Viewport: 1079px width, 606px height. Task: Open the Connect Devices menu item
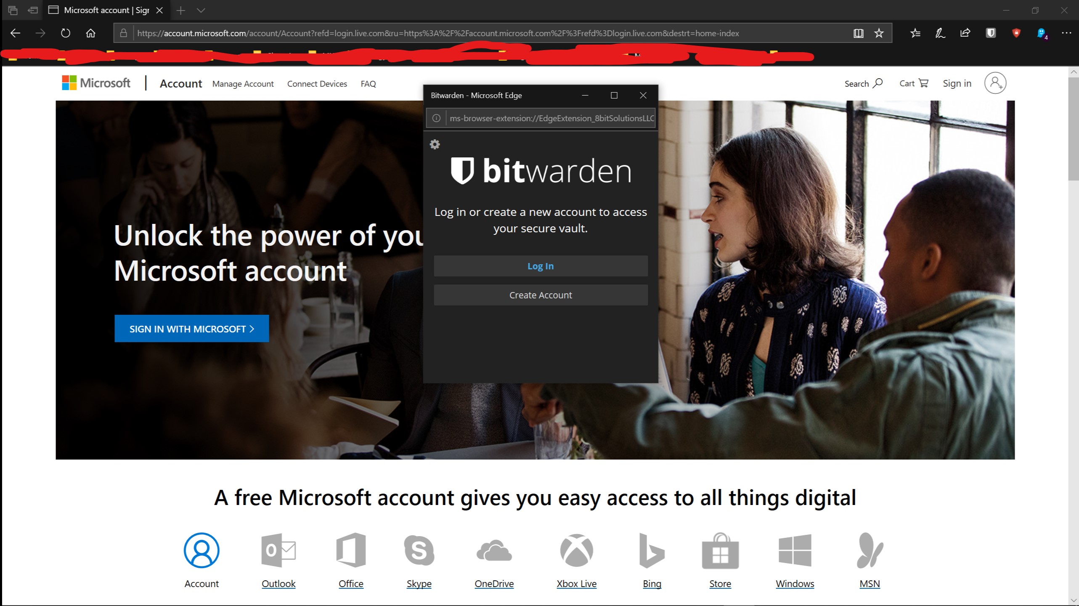click(x=317, y=84)
